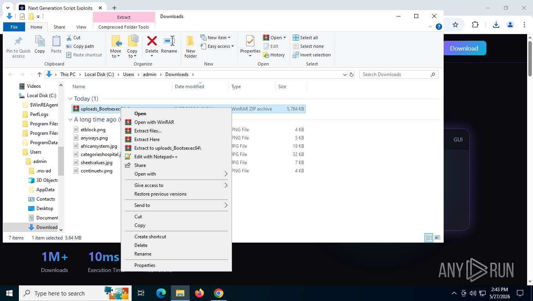This screenshot has height=301, width=533.
Task: Click Copy path in Clipboard group
Action: [80, 46]
